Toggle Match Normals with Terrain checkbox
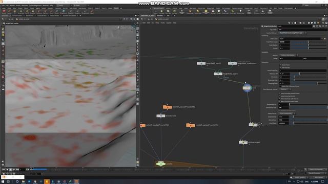Viewport: 328px width, 184px height. (x=279, y=99)
